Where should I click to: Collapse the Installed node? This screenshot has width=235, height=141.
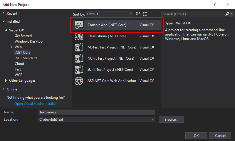(4, 21)
